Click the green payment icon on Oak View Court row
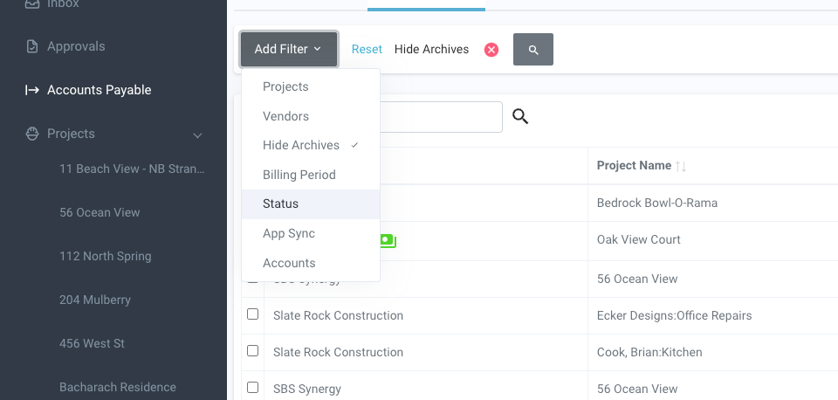The image size is (838, 400). tap(388, 240)
